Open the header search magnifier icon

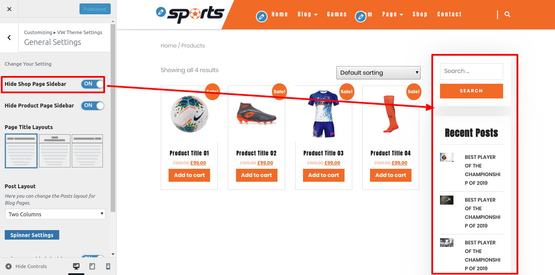pos(507,14)
